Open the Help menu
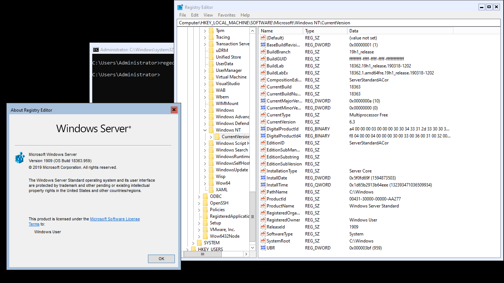 coord(245,15)
